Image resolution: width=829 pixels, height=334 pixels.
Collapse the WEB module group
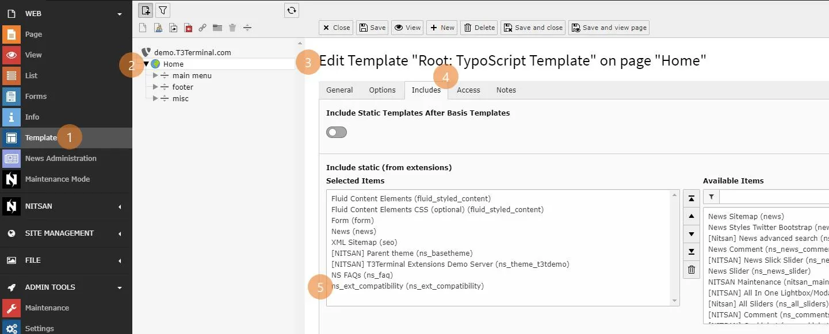120,14
